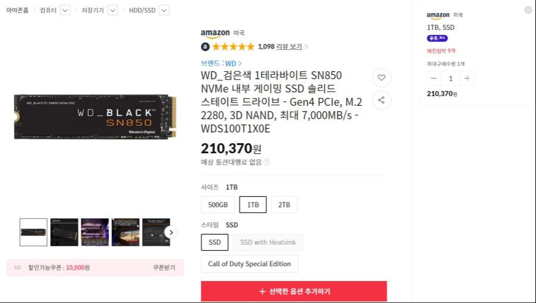This screenshot has width=536, height=303.
Task: Choose Call of Duty Special Edition style
Action: pyautogui.click(x=250, y=264)
